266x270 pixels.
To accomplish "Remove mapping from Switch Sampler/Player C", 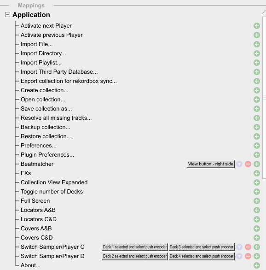I will [x=248, y=247].
